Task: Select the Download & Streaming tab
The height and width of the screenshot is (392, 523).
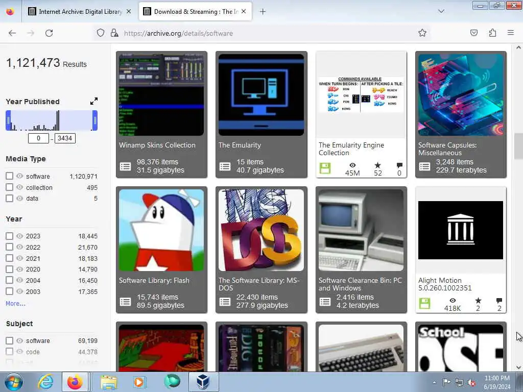Action: coord(196,12)
